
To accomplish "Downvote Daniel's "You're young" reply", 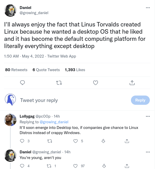I will tap(103, 166).
